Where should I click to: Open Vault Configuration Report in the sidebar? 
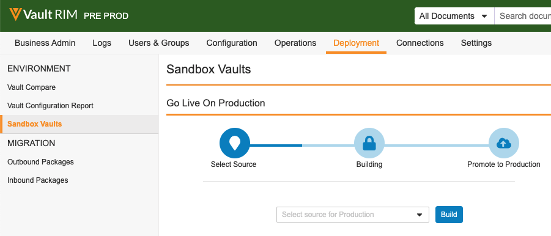[50, 106]
